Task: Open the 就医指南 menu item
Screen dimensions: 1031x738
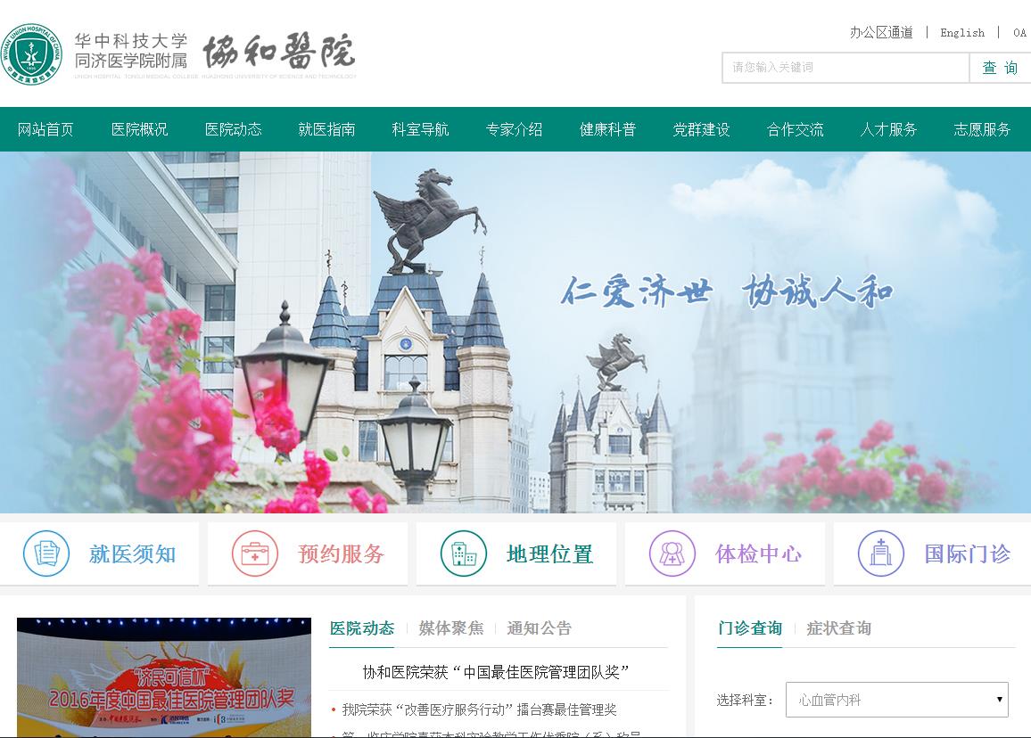Action: (326, 129)
